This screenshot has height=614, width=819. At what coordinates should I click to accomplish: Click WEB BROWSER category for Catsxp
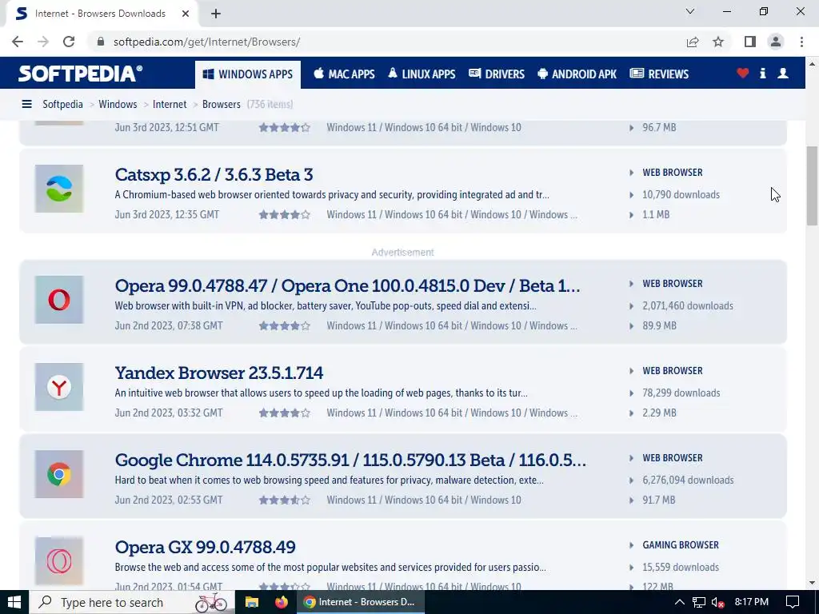point(672,173)
